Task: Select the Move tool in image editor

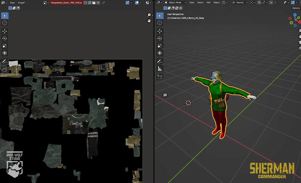Action: point(5,31)
